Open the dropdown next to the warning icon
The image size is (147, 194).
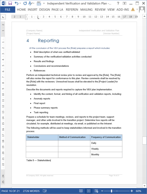click(137, 9)
